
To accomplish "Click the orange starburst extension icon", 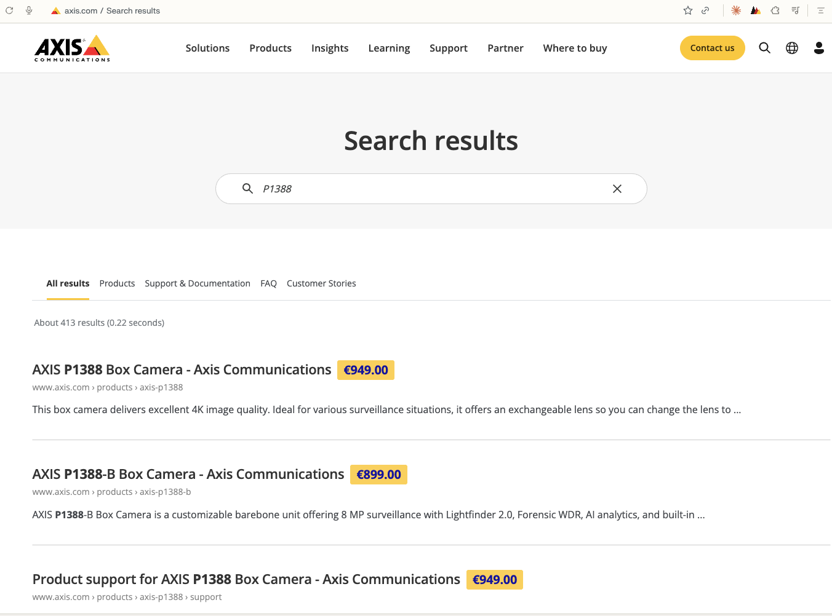I will (736, 10).
